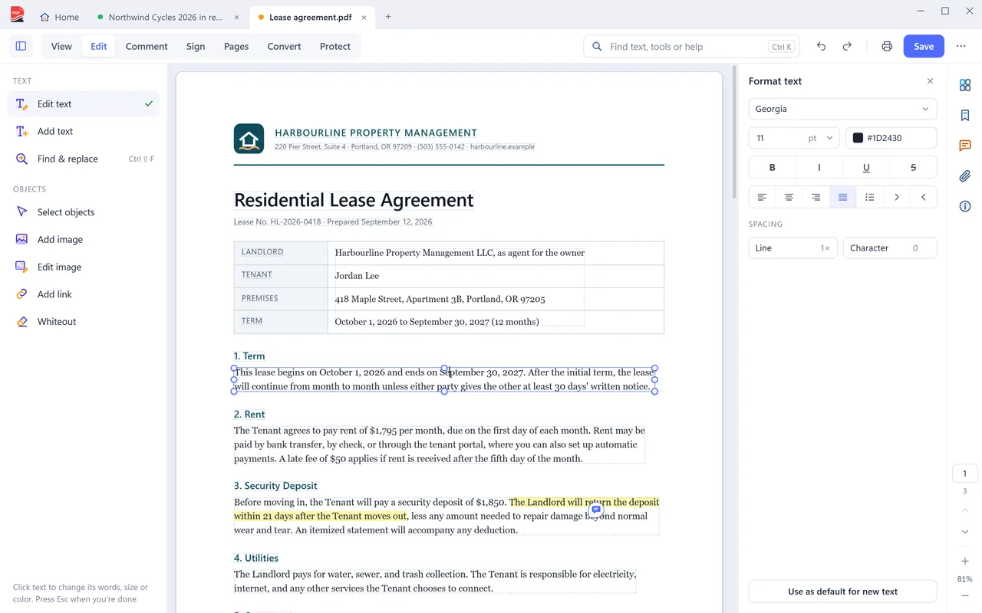The image size is (982, 613).
Task: Increase indent with the right chevron
Action: tap(896, 197)
